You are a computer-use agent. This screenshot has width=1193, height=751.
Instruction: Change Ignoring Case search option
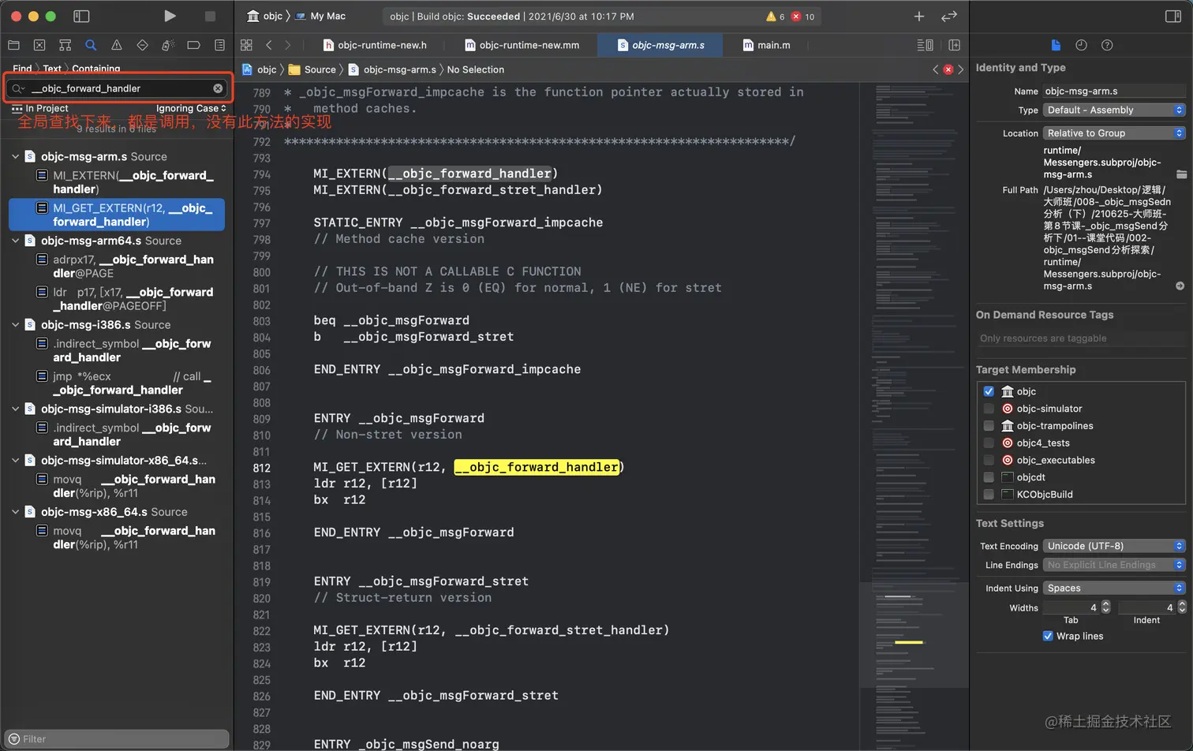coord(191,108)
